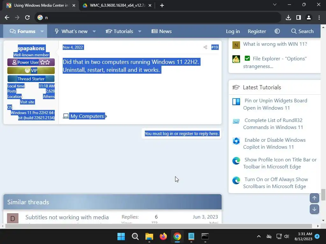Toggle the dark/light style switcher

277,31
